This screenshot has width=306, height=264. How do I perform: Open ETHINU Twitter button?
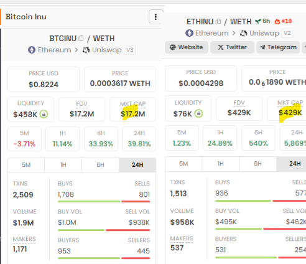coord(232,47)
